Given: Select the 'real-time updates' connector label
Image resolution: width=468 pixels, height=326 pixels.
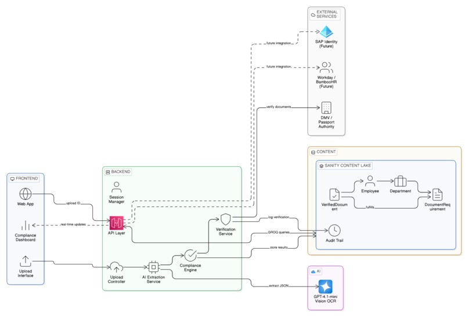Looking at the screenshot, I should click(x=73, y=224).
